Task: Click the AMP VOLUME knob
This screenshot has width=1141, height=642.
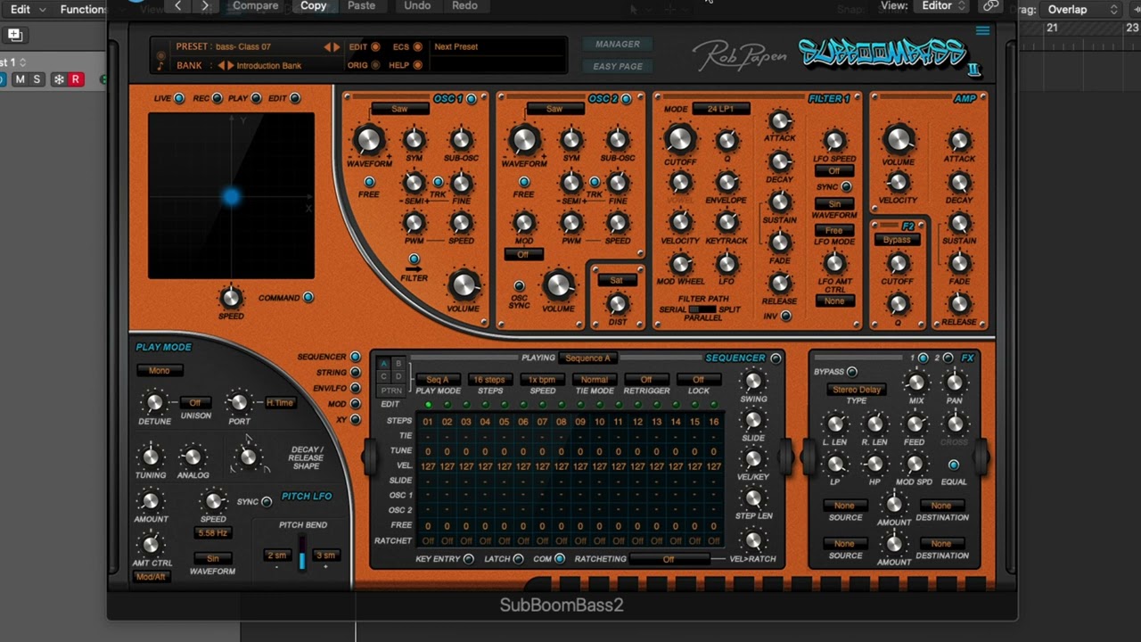Action: (898, 139)
